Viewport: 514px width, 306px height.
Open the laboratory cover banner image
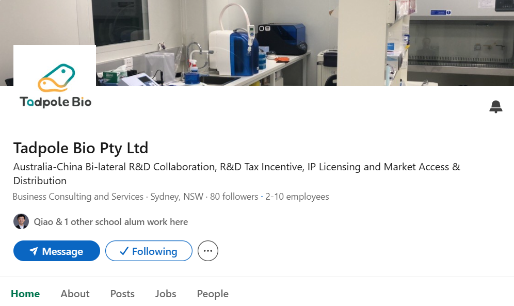(310, 41)
